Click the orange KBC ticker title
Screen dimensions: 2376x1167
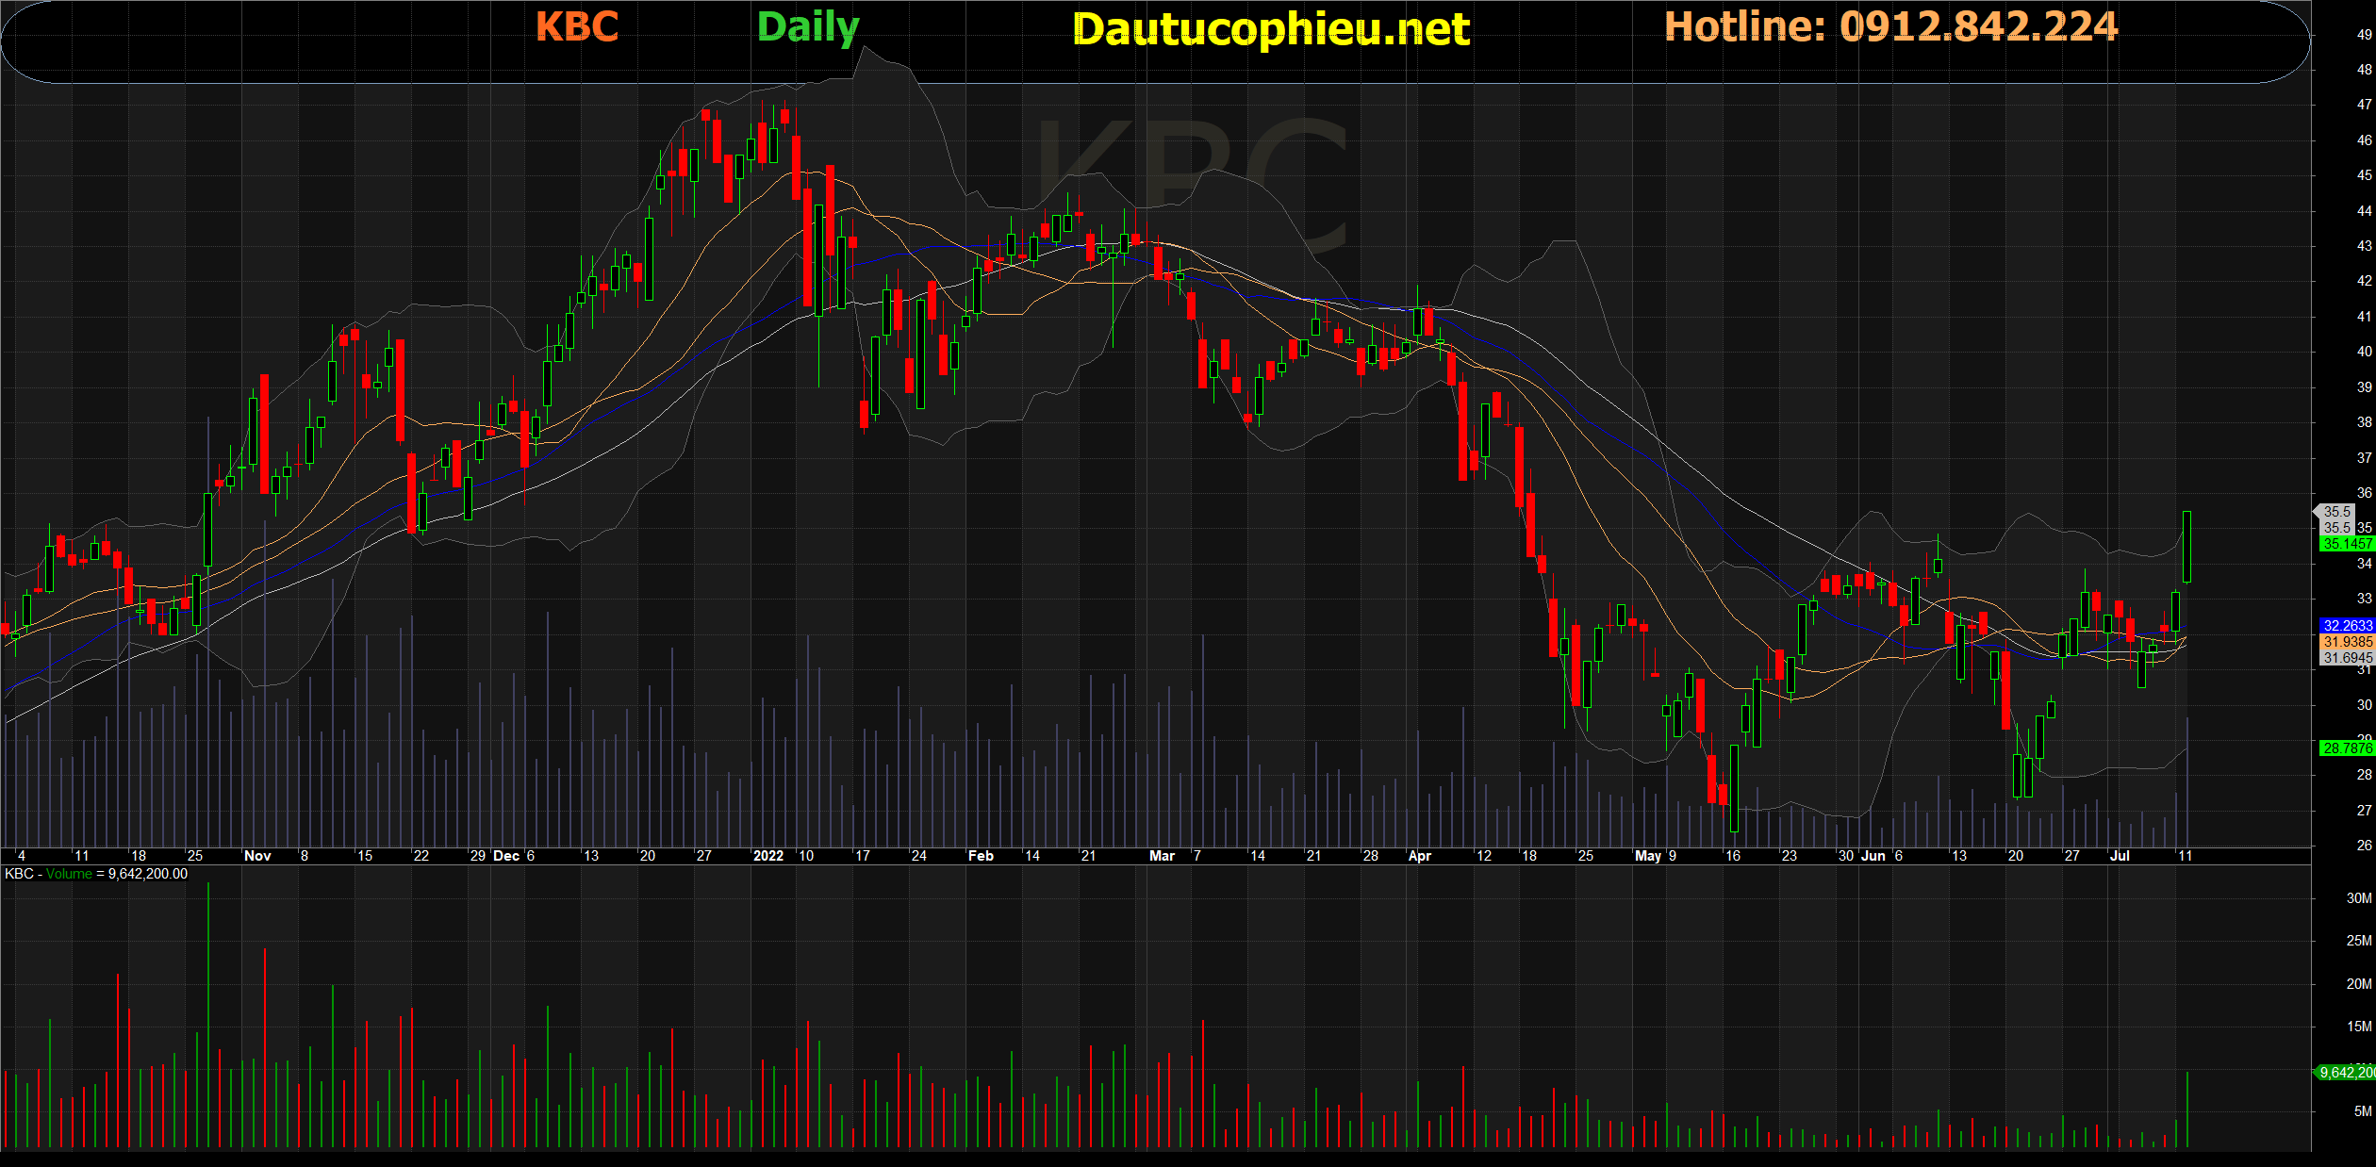tap(577, 26)
